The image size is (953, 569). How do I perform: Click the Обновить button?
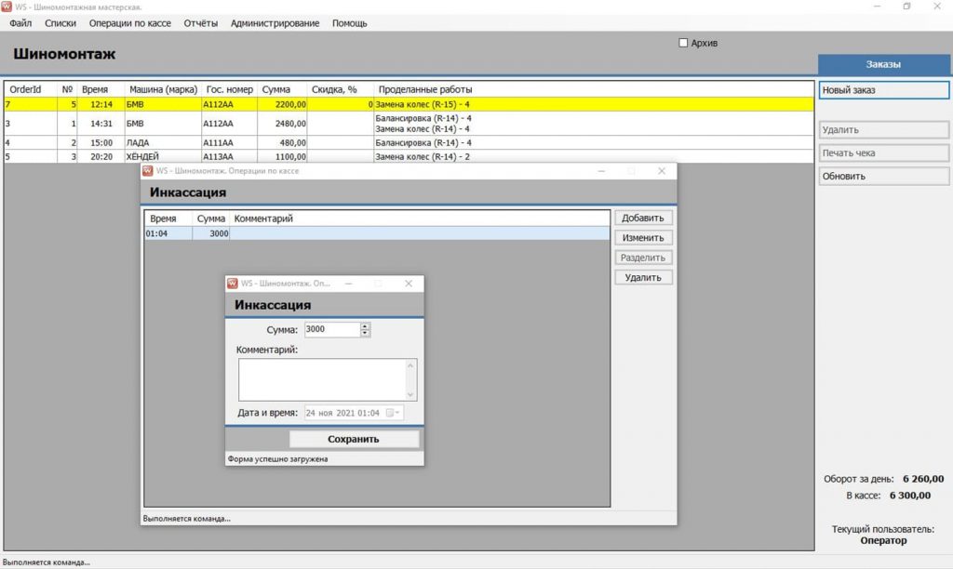tap(884, 176)
